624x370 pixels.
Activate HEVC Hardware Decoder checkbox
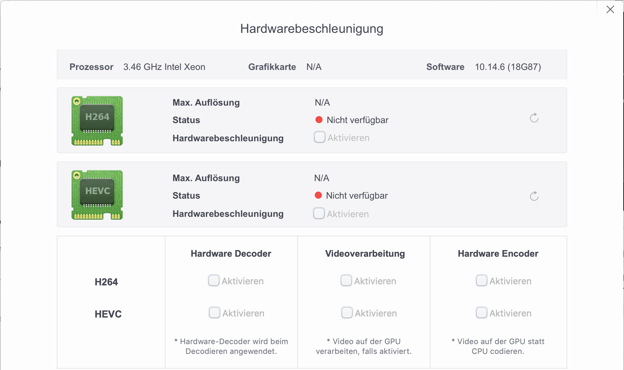point(214,313)
